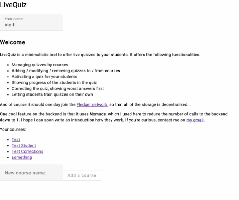Open the Fledger network link
Image resolution: width=239 pixels, height=200 pixels.
(92, 104)
